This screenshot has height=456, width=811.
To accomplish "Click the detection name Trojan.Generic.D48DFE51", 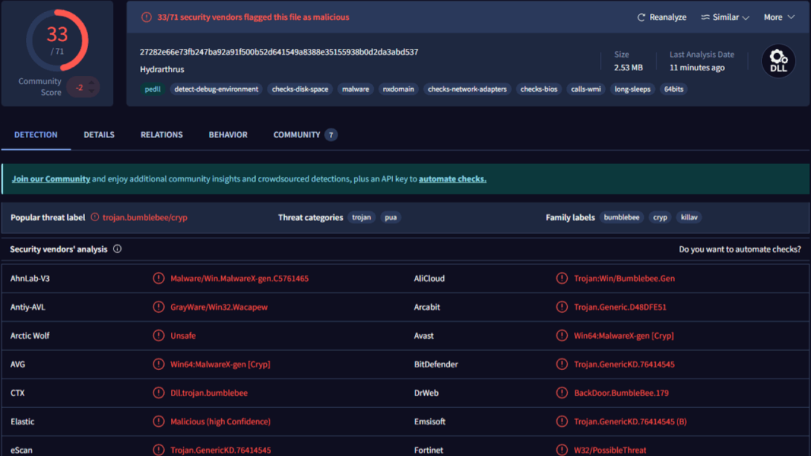I will pos(620,307).
